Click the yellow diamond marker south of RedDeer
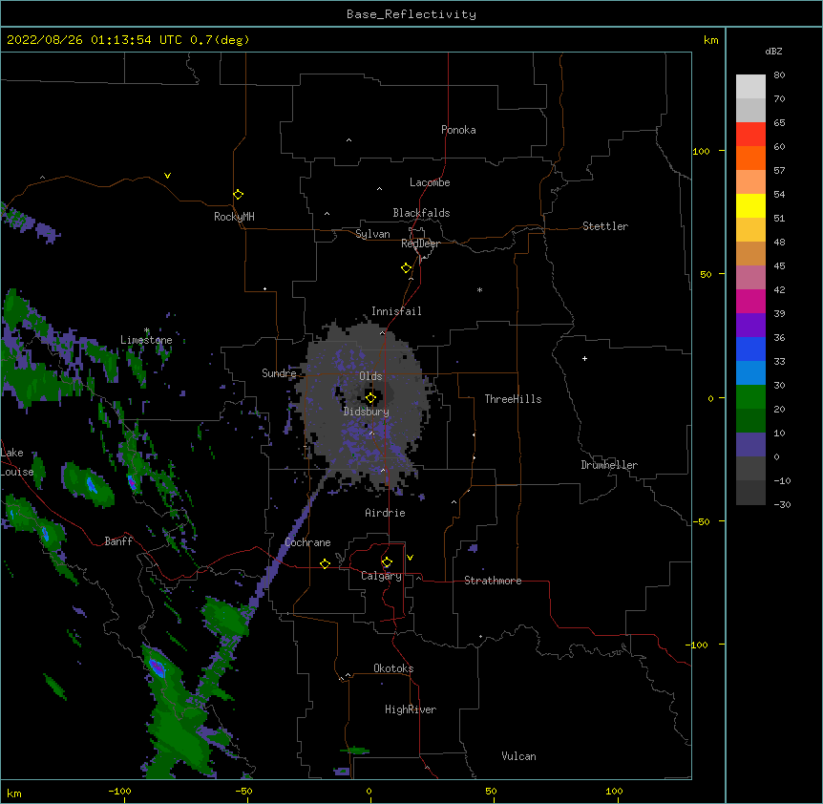This screenshot has width=823, height=804. 406,268
